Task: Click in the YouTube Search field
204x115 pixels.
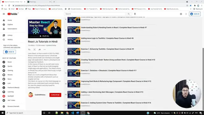Action: pos(95,14)
